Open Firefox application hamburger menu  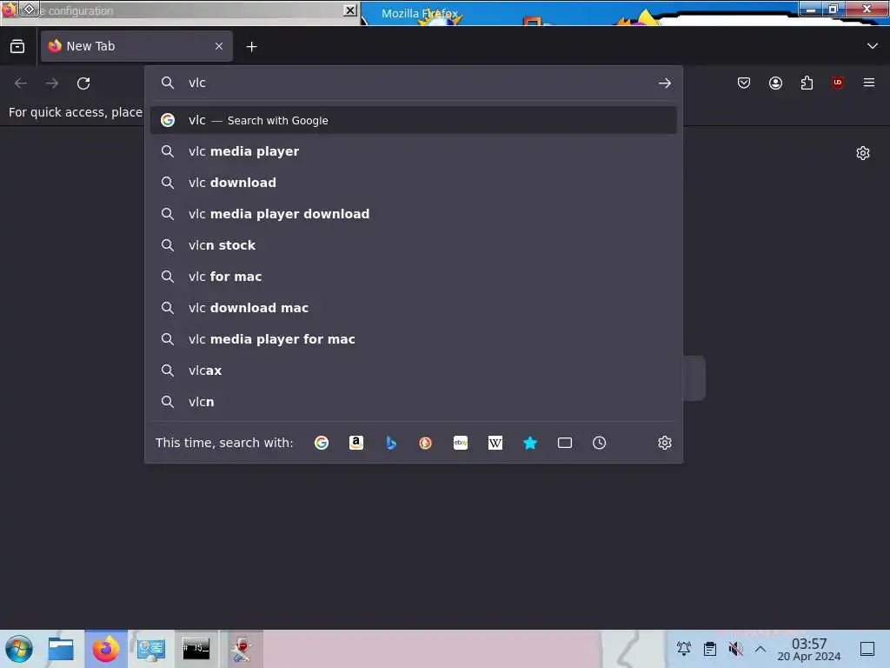tap(868, 83)
